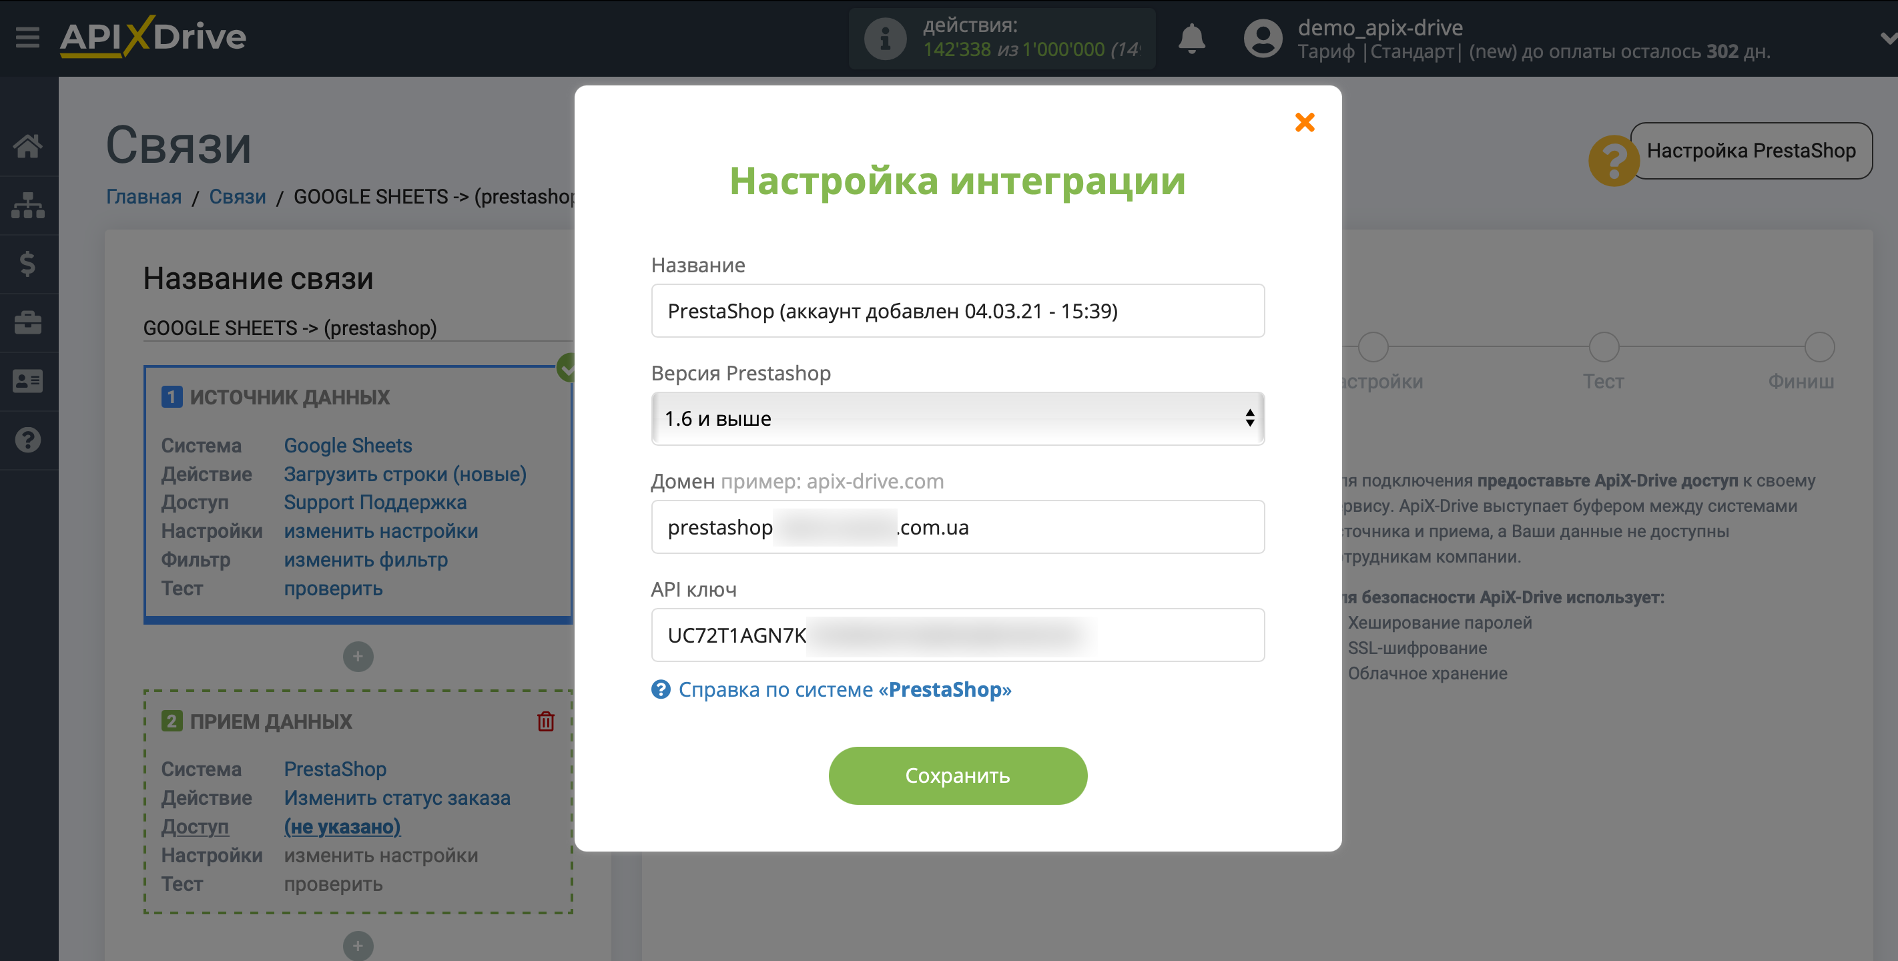This screenshot has width=1898, height=961.
Task: Click the Сохранить button
Action: 957,775
